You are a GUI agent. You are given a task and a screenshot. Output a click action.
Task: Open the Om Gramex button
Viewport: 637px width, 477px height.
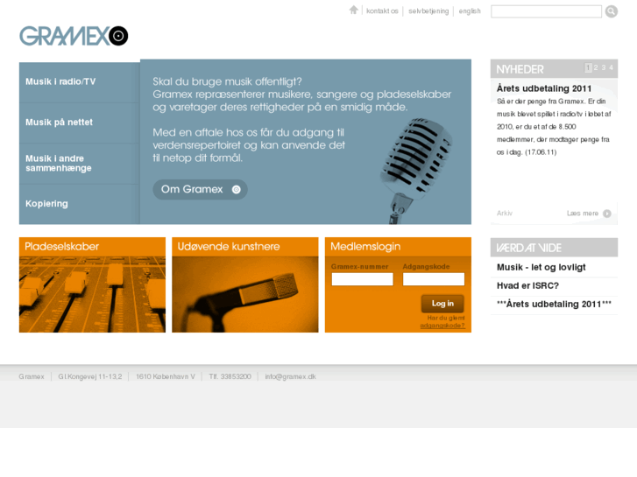pos(200,190)
